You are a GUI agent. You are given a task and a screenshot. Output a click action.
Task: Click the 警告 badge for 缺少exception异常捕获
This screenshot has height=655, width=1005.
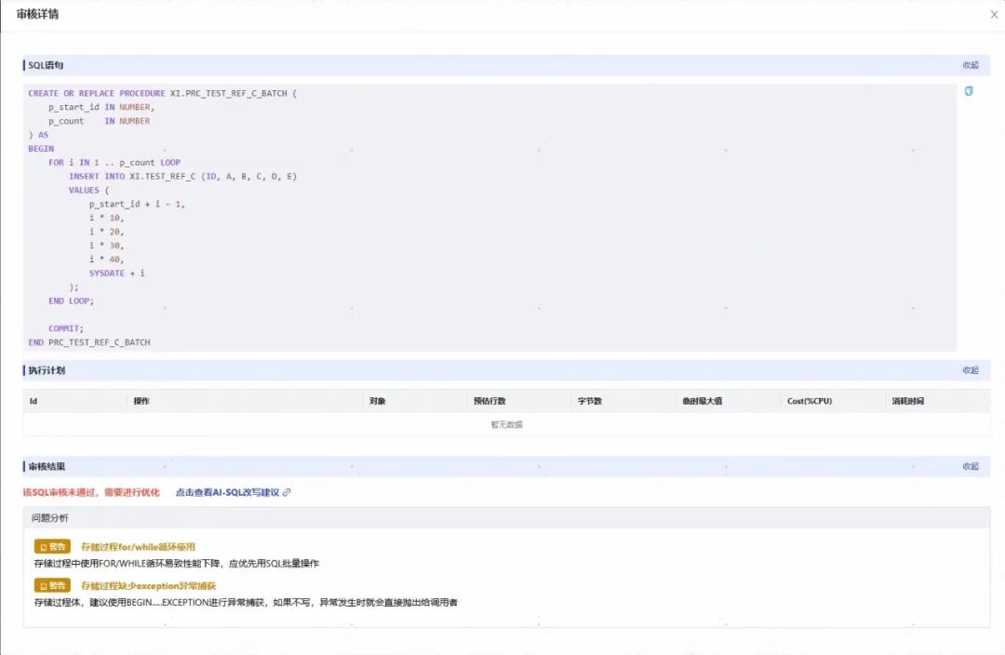[x=52, y=586]
